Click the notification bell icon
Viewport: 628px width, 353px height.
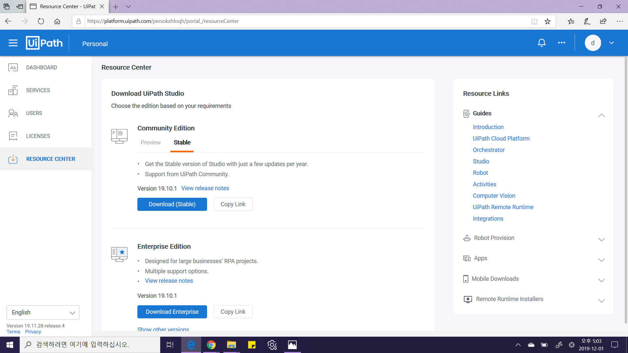[542, 43]
